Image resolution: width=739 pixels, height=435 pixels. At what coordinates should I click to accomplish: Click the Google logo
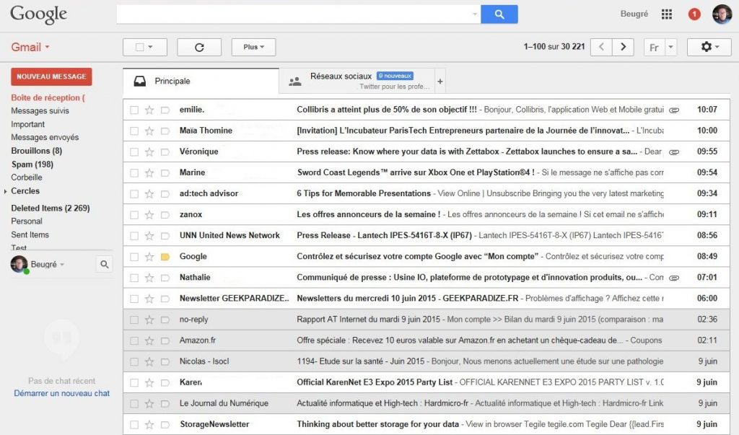point(39,14)
